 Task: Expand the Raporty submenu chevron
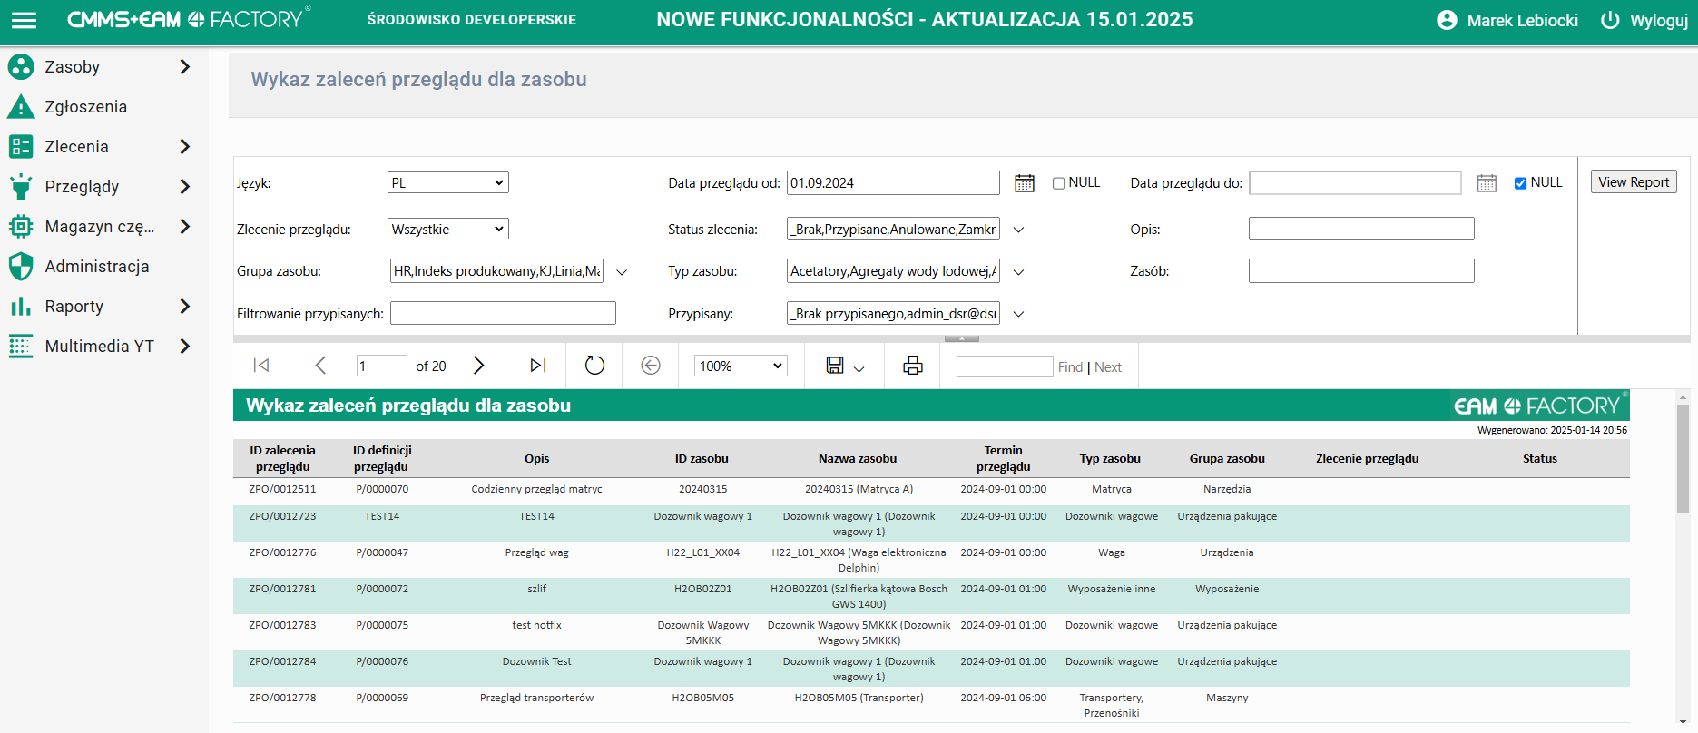[185, 306]
